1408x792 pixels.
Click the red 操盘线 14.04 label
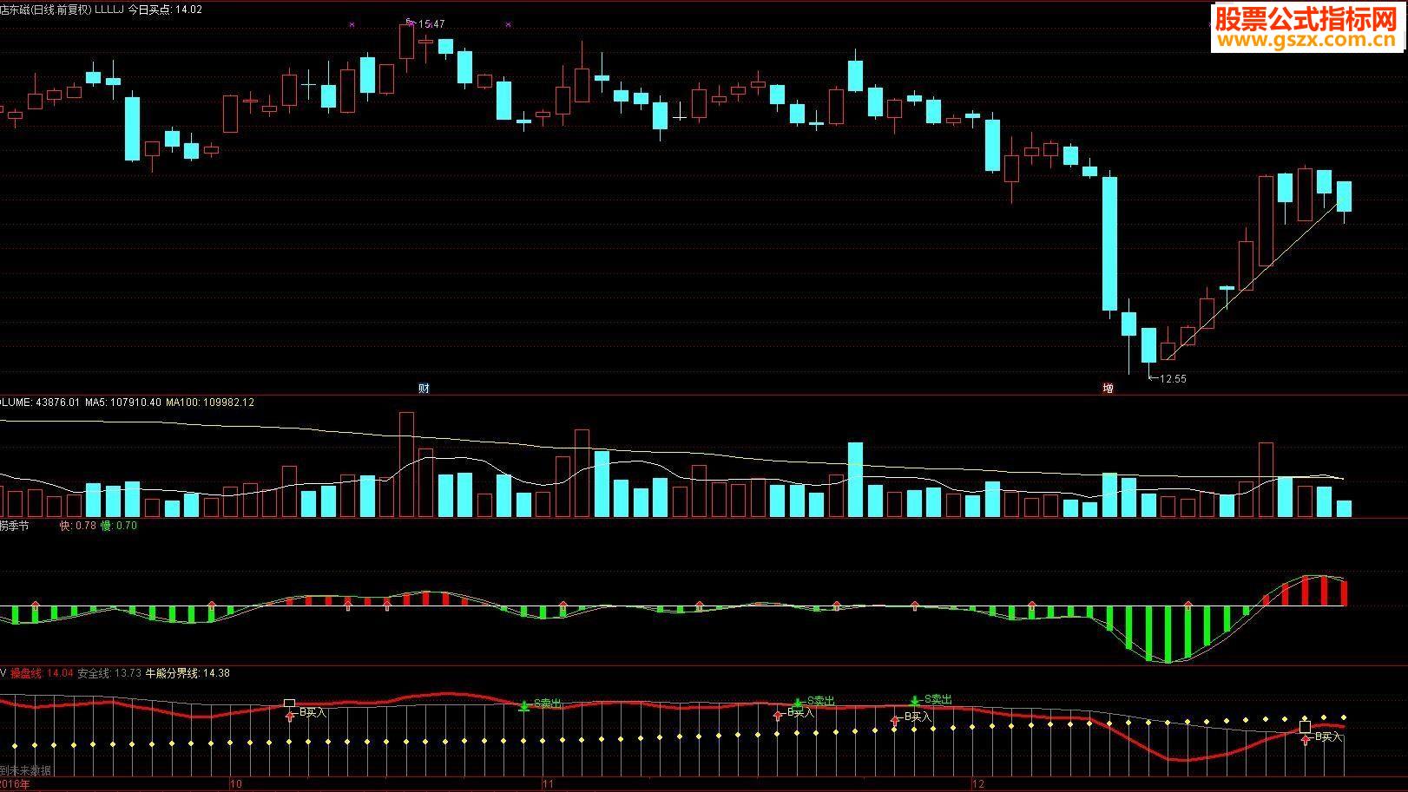pyautogui.click(x=42, y=672)
